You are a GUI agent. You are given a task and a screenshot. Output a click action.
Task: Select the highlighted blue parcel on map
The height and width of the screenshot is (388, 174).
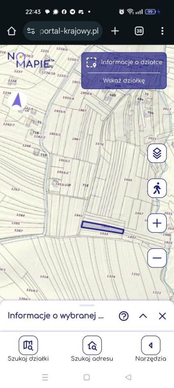[x=103, y=228]
